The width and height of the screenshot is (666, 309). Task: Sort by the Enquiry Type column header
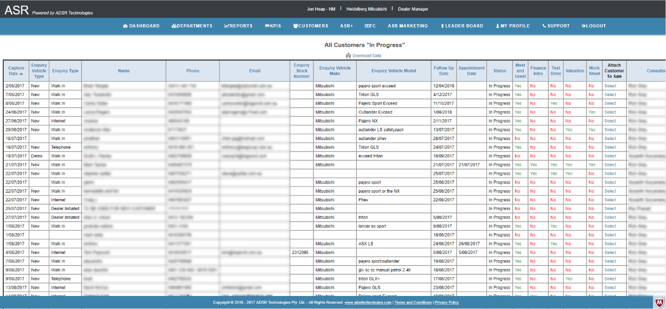pyautogui.click(x=66, y=70)
